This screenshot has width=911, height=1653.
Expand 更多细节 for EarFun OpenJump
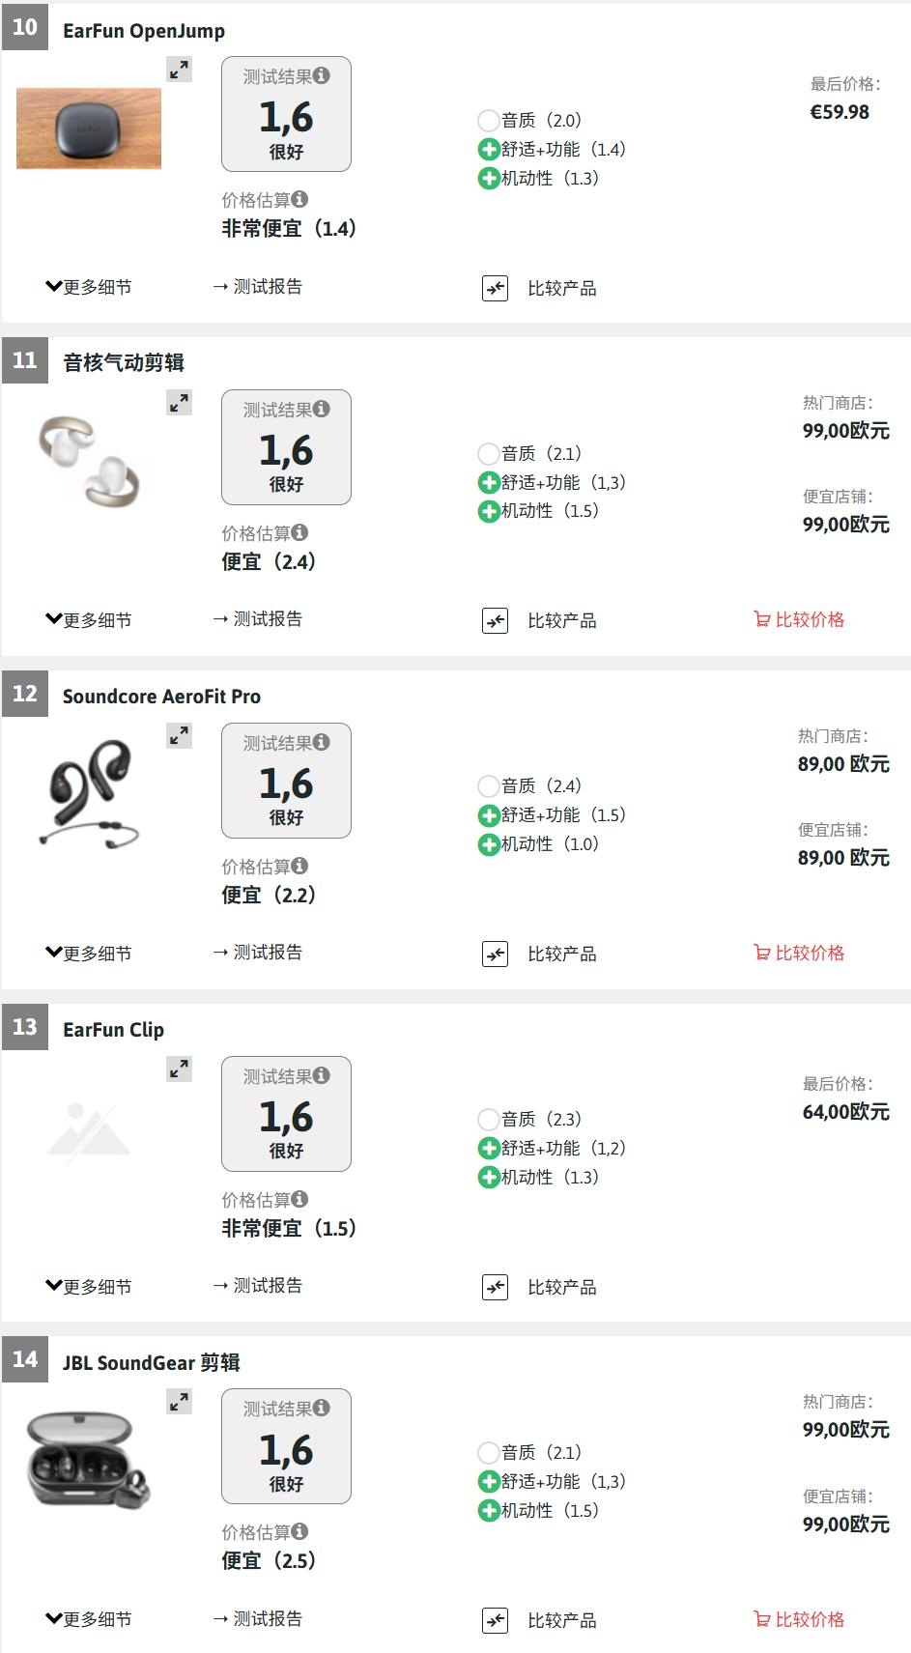click(88, 287)
